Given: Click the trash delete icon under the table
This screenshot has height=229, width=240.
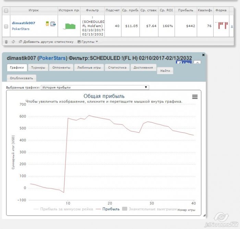Looking at the screenshot, I should click(x=6, y=41).
